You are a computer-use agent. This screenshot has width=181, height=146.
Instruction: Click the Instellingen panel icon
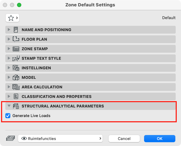coord(16,68)
